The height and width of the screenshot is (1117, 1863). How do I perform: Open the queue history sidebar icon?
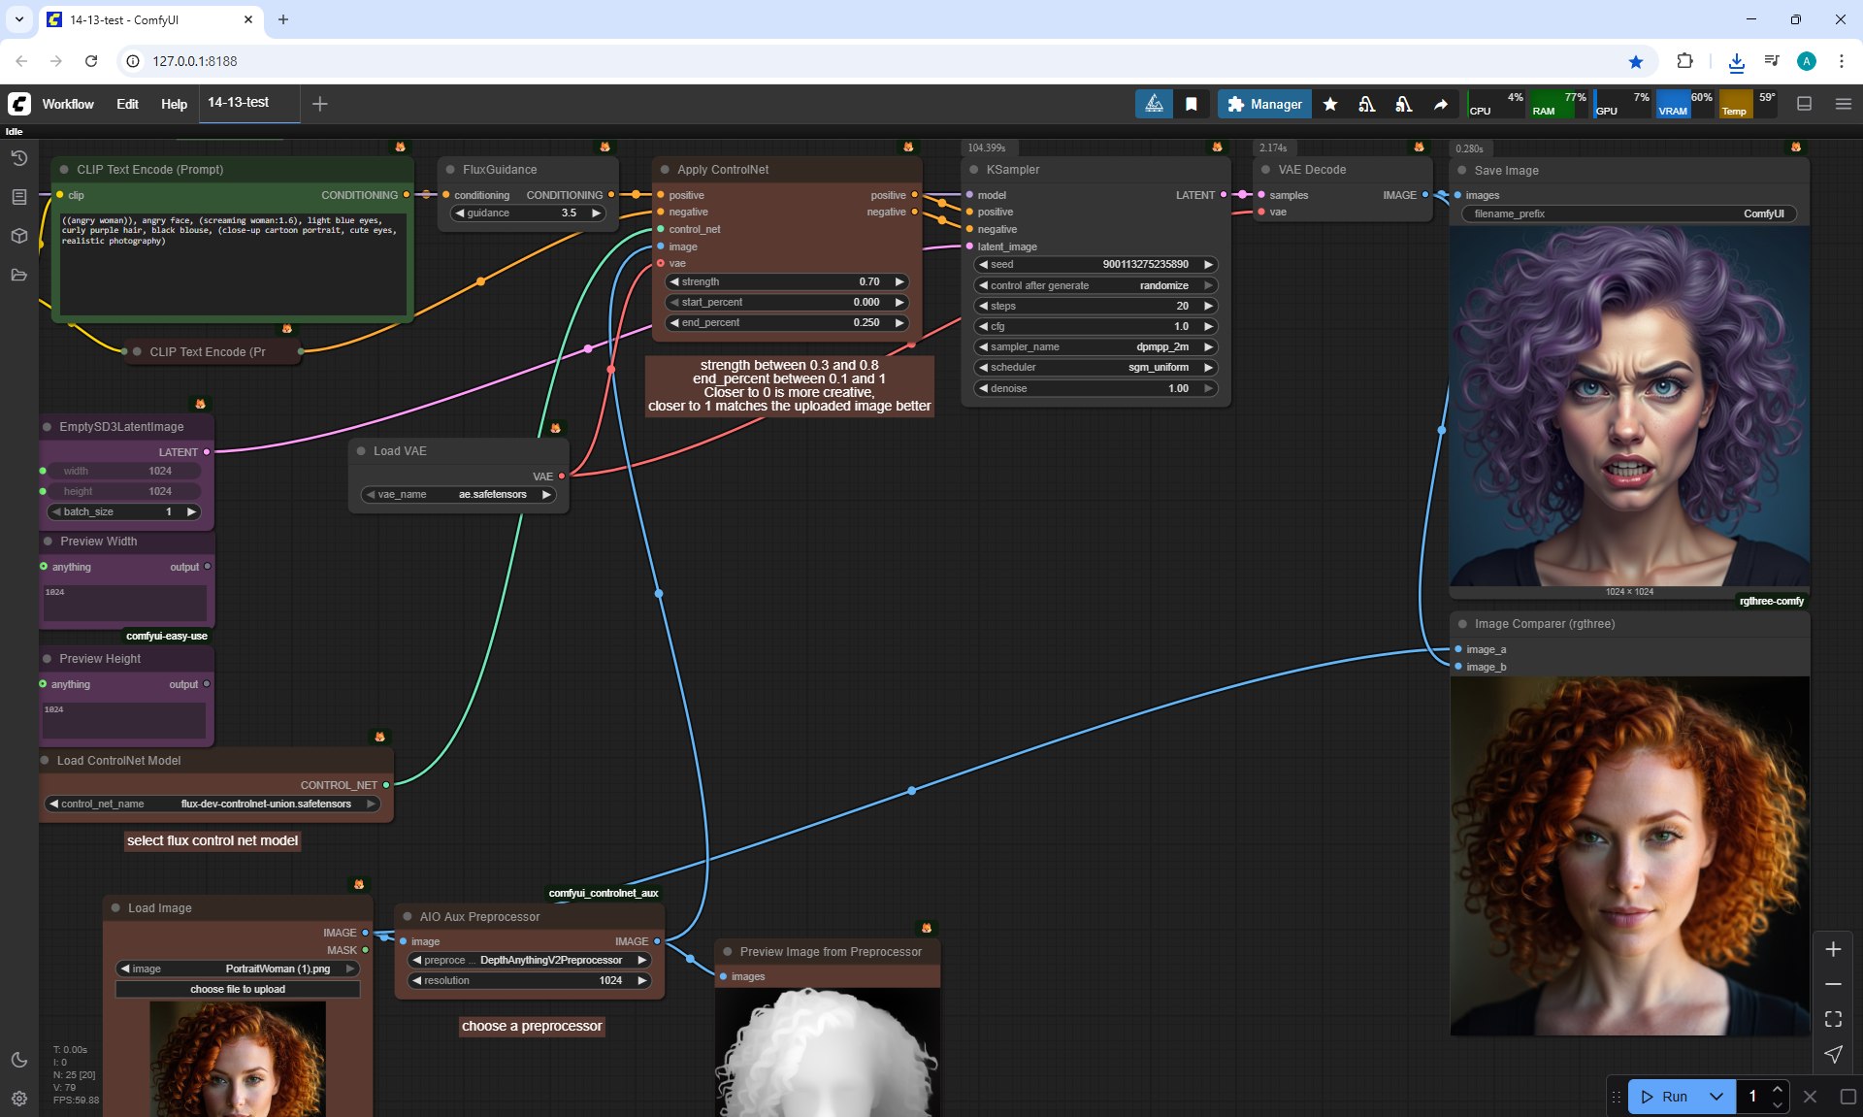(19, 158)
